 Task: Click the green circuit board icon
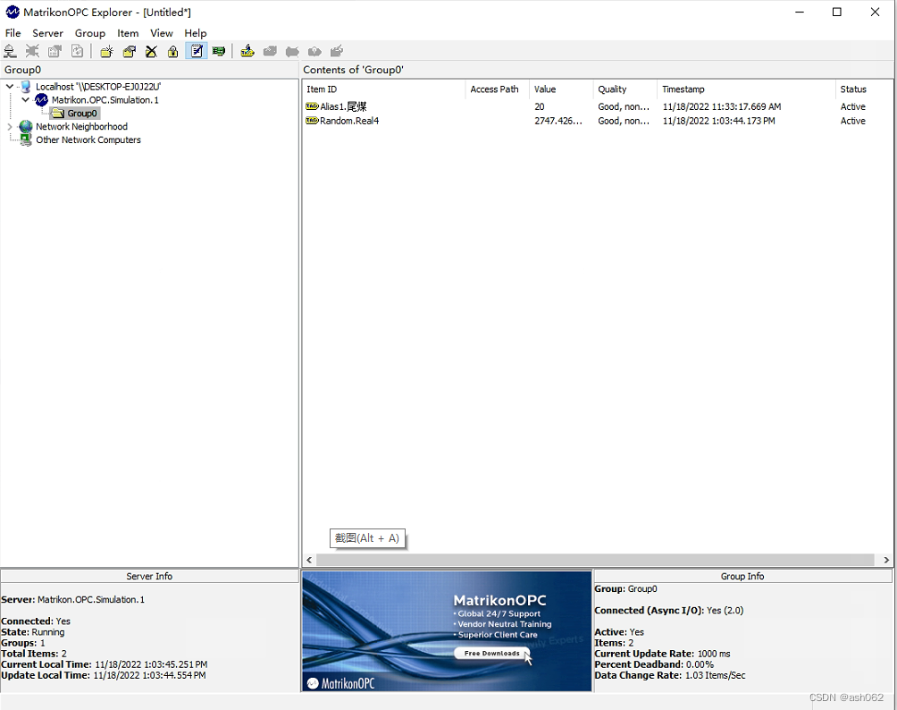tap(219, 52)
